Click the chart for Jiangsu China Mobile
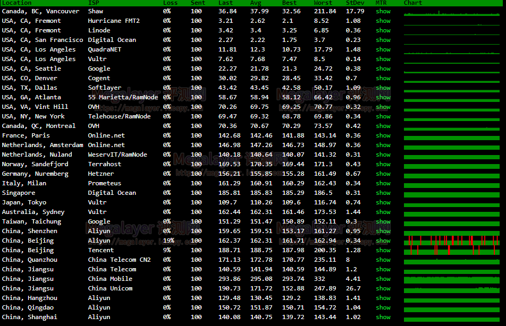This screenshot has height=326, width=506. (452, 279)
